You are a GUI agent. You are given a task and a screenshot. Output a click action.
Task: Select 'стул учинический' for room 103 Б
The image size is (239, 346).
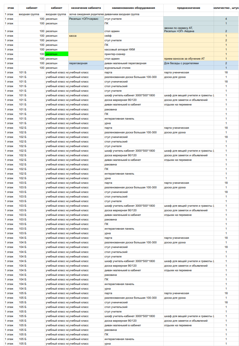(x=133, y=192)
